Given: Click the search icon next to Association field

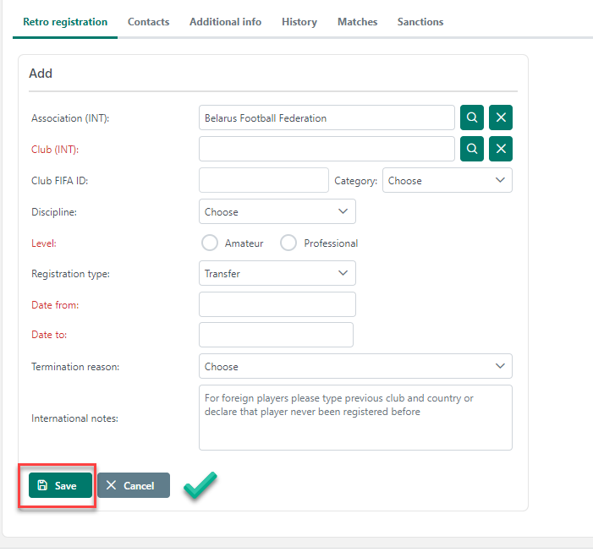Looking at the screenshot, I should 472,118.
